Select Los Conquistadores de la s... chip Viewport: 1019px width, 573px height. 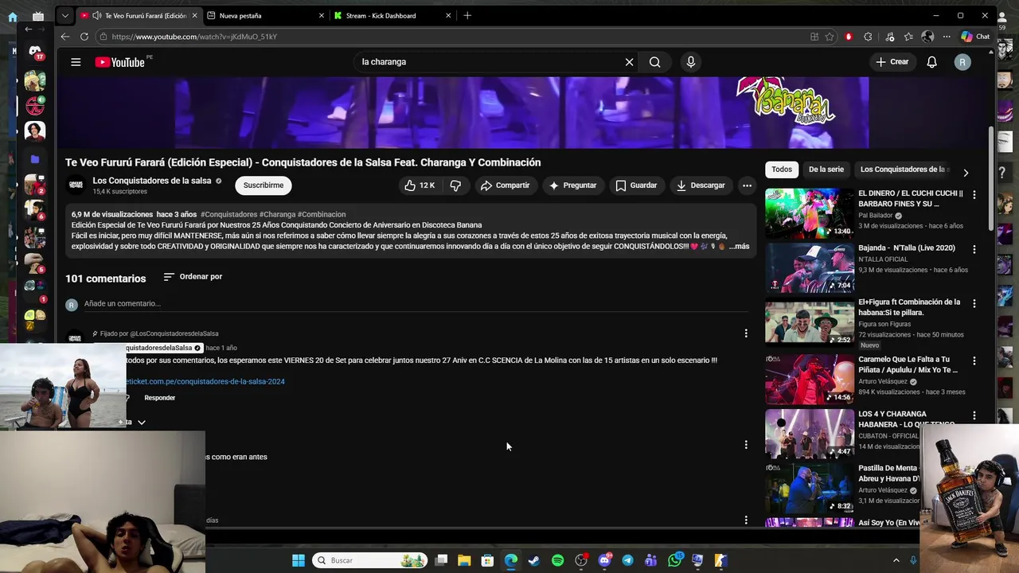(x=904, y=170)
